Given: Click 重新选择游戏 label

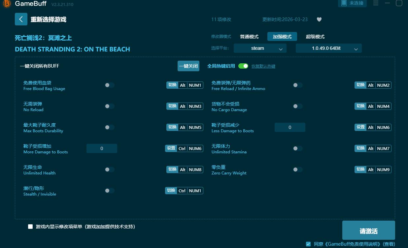Looking at the screenshot, I should click(49, 19).
